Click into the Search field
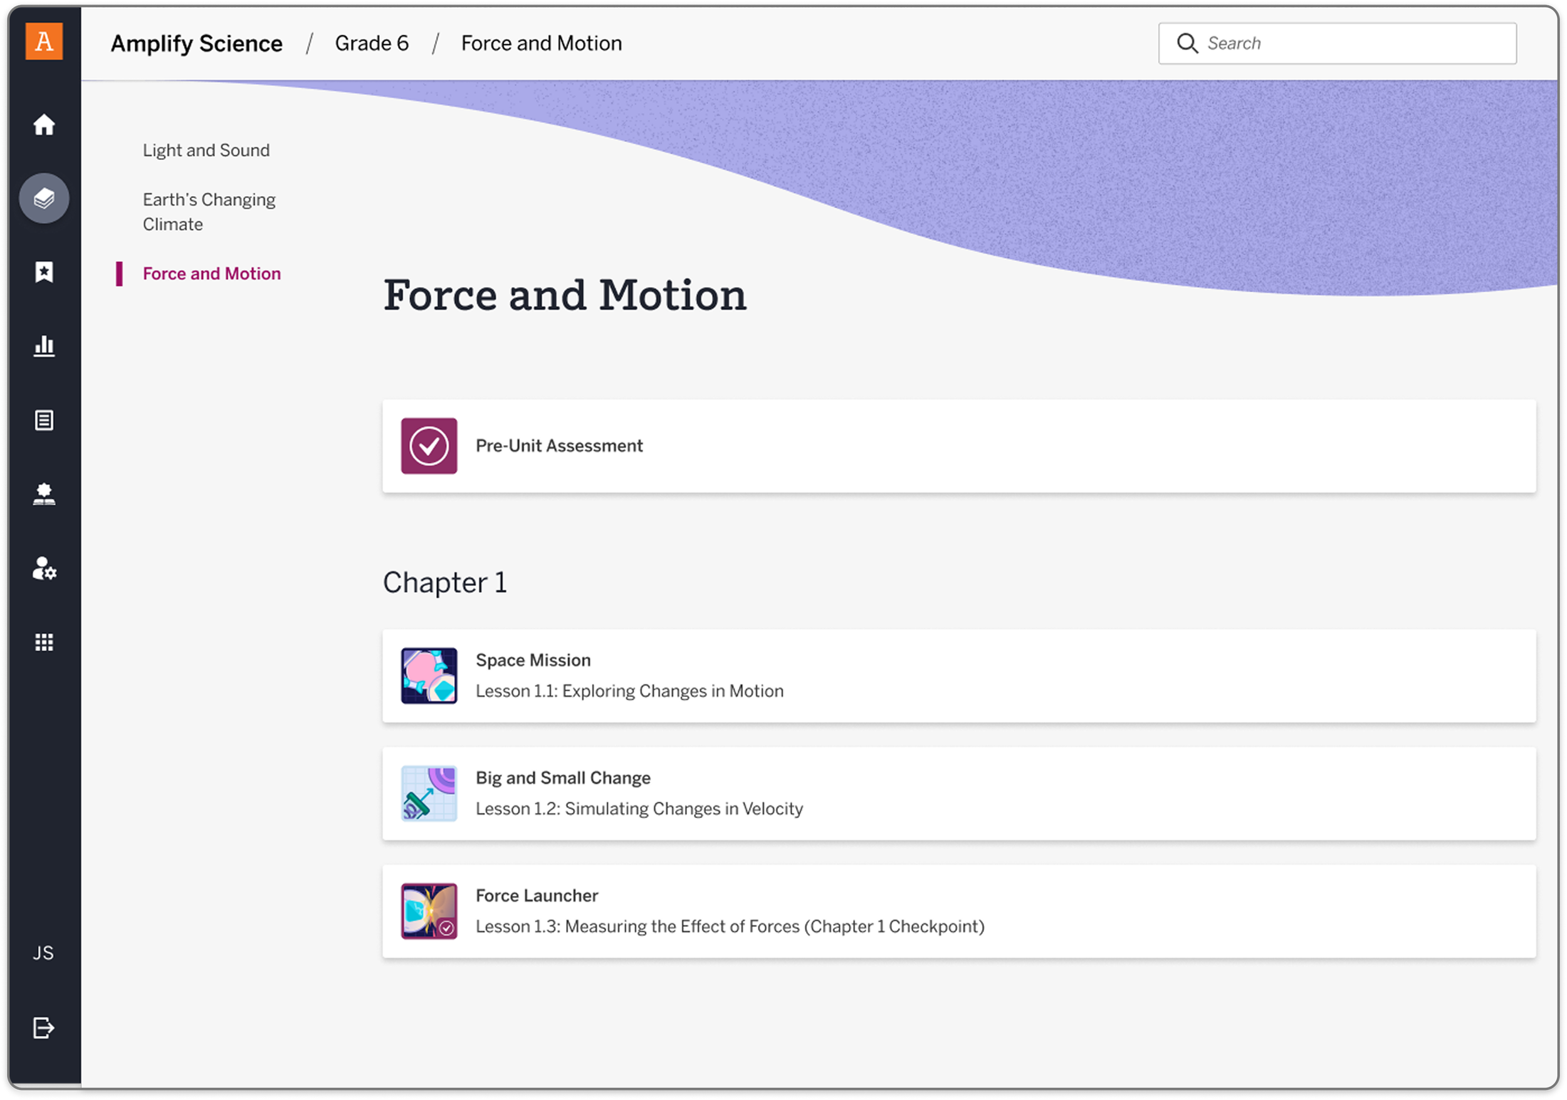Image resolution: width=1567 pixels, height=1100 pixels. click(1338, 44)
